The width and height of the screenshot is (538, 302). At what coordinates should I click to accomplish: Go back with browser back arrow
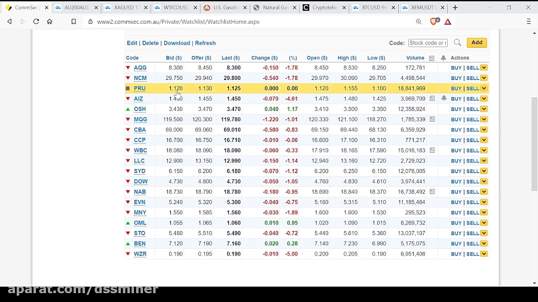click(x=10, y=21)
